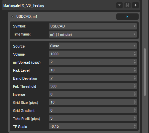Click the vertical scrollbar thumb
This screenshot has height=133, width=149.
point(145,72)
